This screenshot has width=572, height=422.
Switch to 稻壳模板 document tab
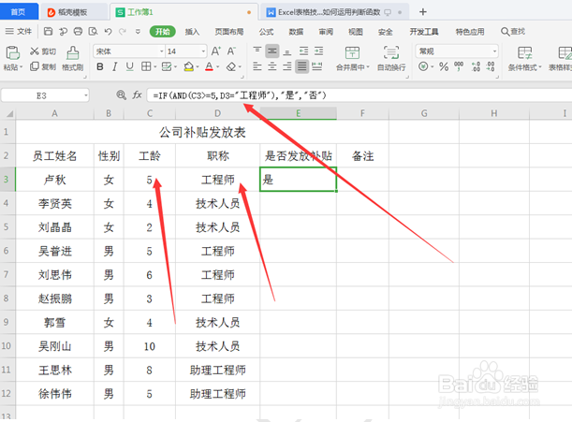coord(72,12)
